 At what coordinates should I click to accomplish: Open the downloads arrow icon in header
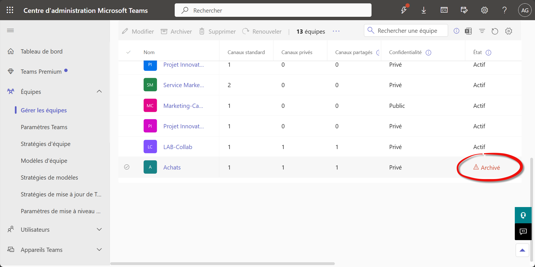pos(424,10)
